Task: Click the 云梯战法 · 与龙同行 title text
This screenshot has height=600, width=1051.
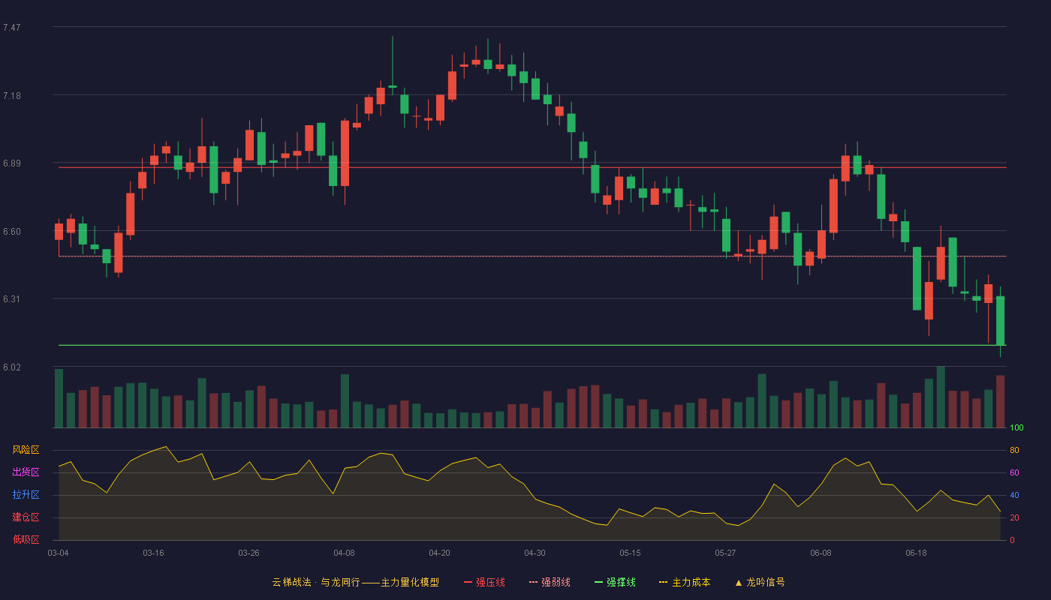Action: [315, 582]
